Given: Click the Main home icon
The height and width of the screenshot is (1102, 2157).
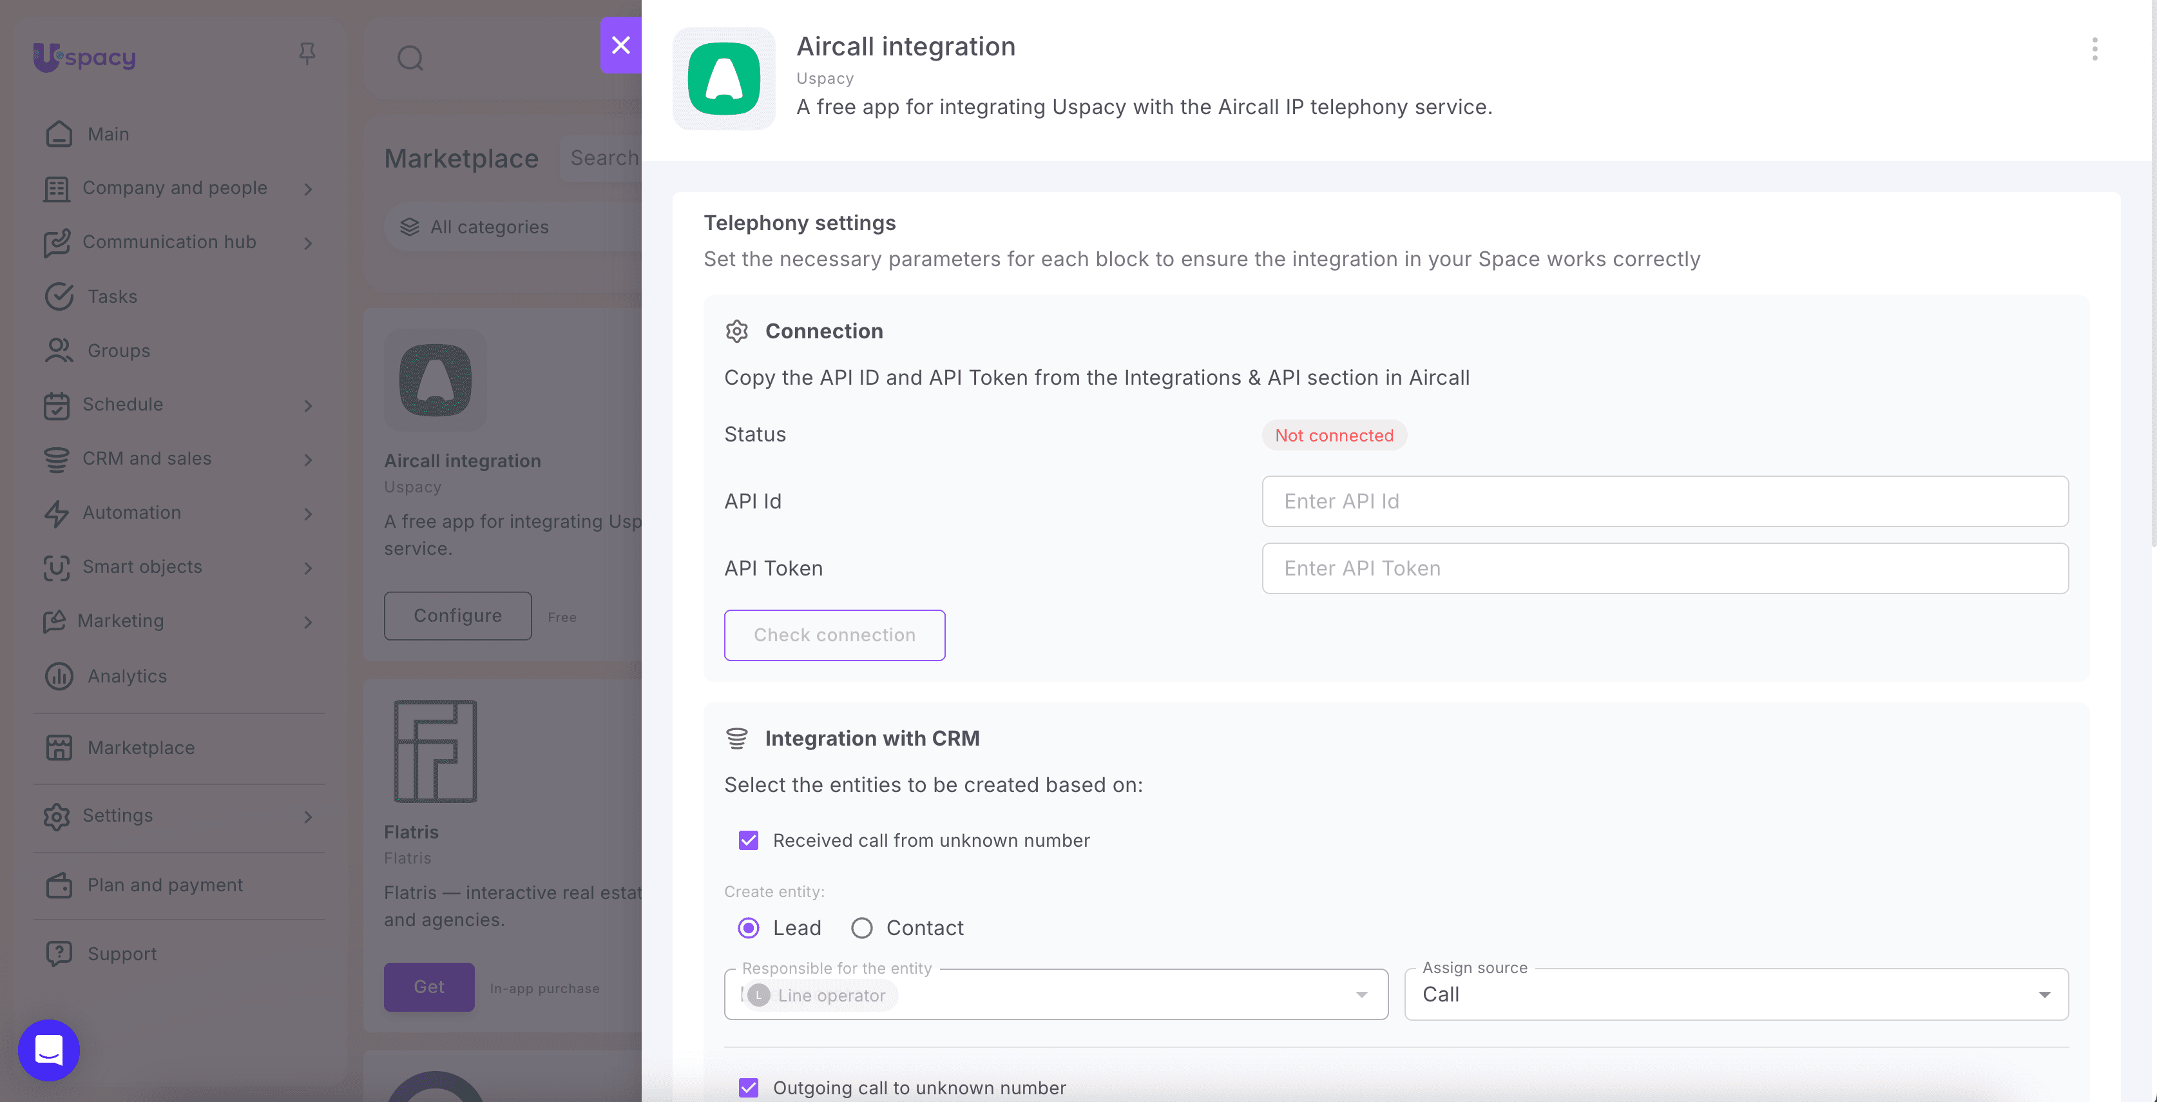Looking at the screenshot, I should pyautogui.click(x=59, y=134).
